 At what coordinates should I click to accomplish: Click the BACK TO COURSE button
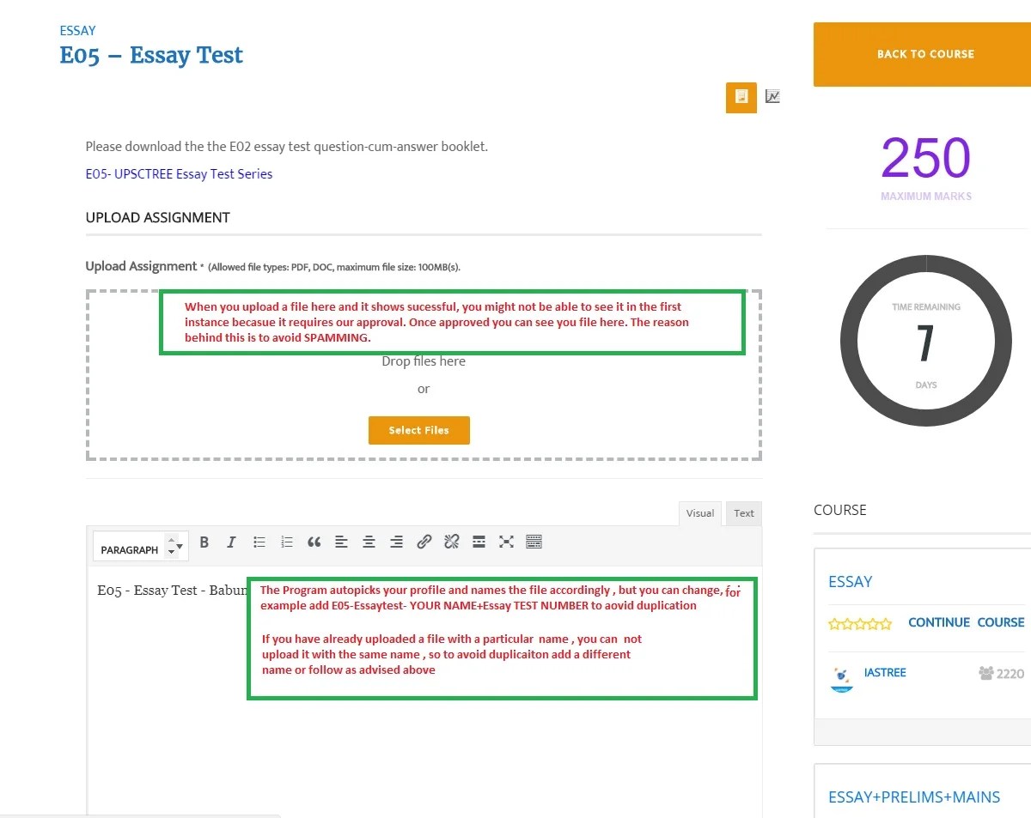point(924,54)
